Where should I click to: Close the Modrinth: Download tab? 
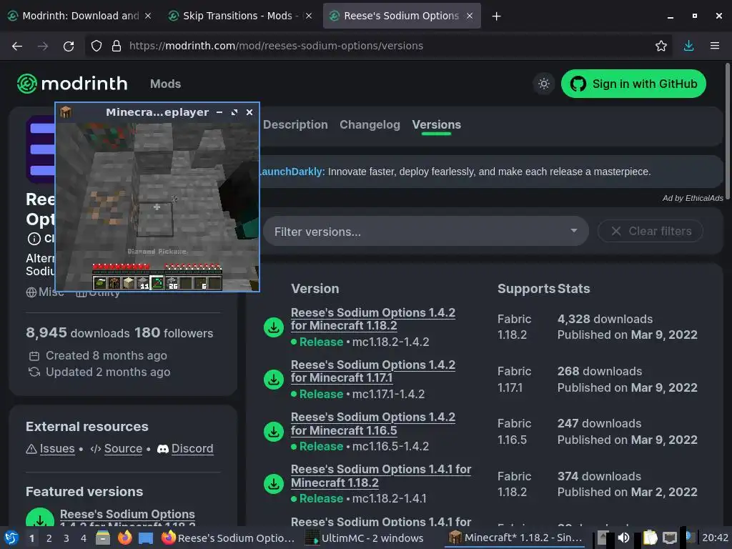148,16
